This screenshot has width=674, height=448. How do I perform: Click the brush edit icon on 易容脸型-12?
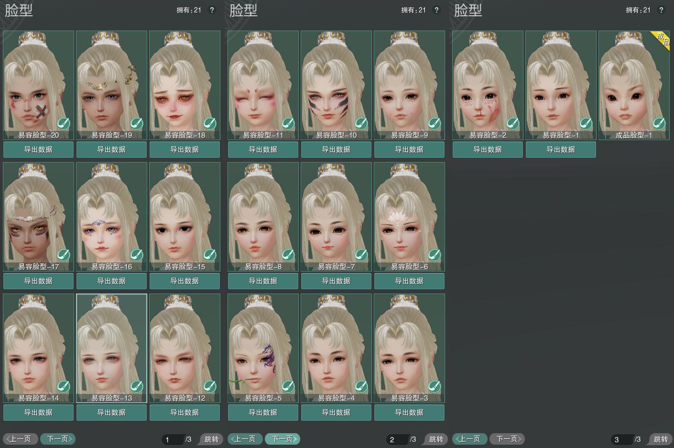(x=210, y=386)
